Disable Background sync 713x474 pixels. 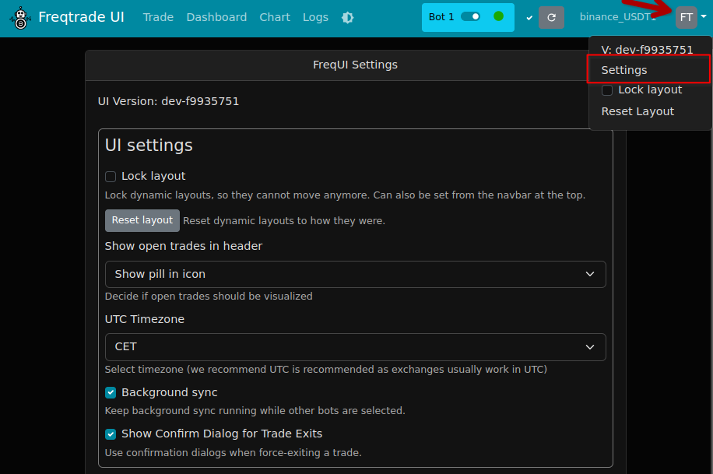111,392
